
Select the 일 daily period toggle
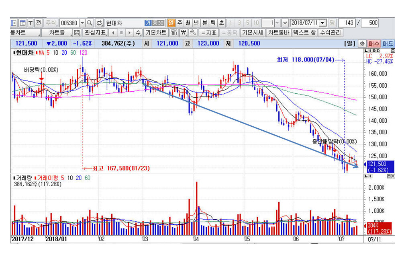(171, 23)
